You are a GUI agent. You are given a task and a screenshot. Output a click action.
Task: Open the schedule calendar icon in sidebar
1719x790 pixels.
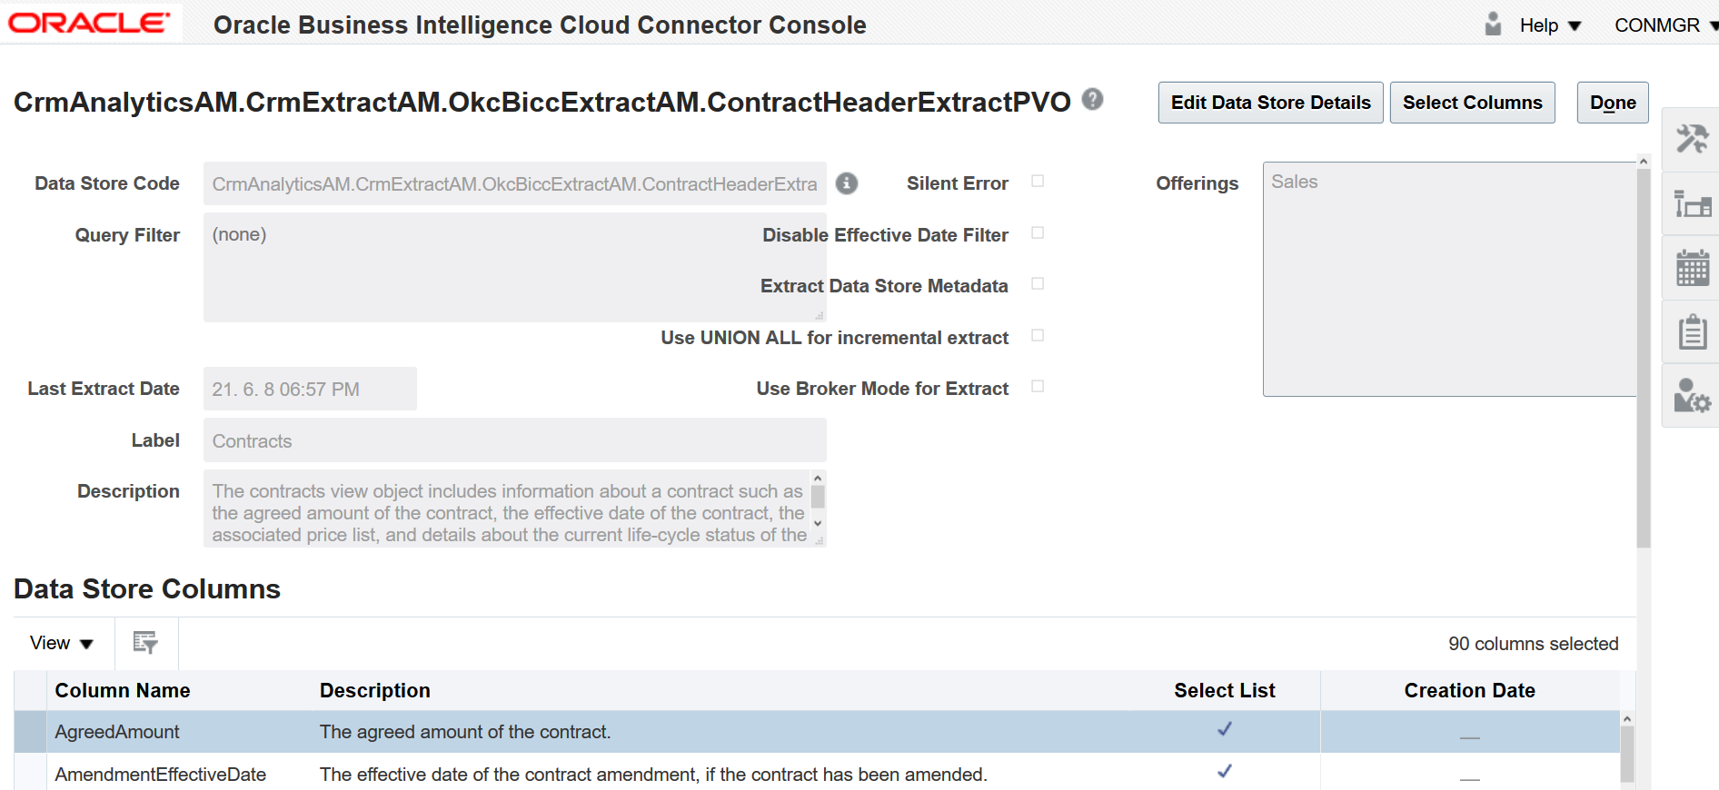1692,268
